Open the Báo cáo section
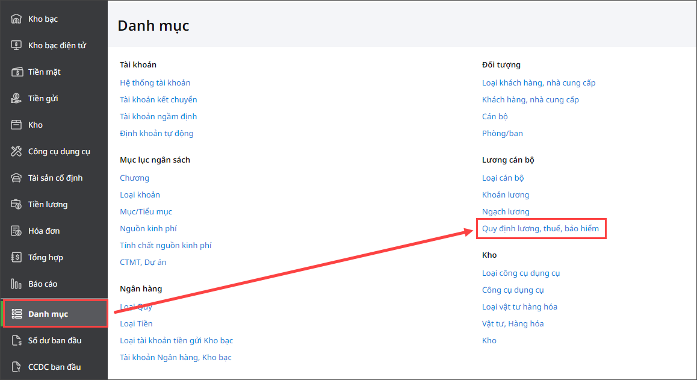The height and width of the screenshot is (380, 697). pyautogui.click(x=43, y=284)
